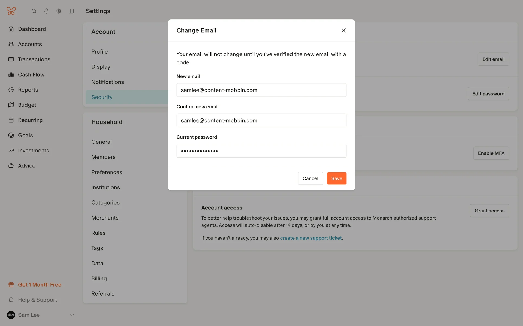
Task: Collapse sidebar with panel icon
Action: click(71, 11)
